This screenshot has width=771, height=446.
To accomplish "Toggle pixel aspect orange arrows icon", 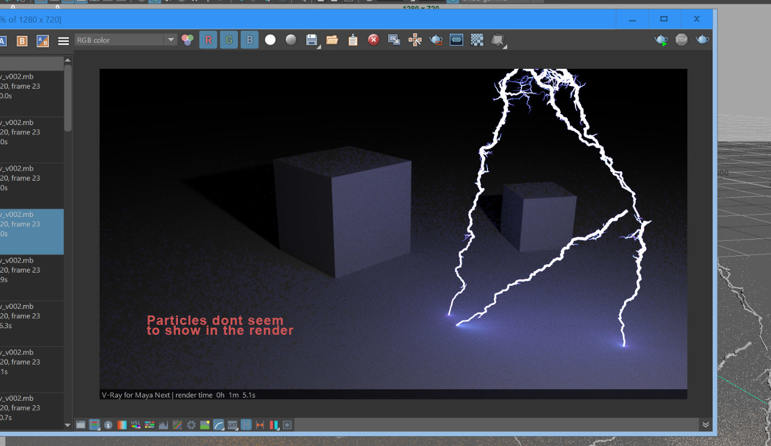I will point(260,425).
